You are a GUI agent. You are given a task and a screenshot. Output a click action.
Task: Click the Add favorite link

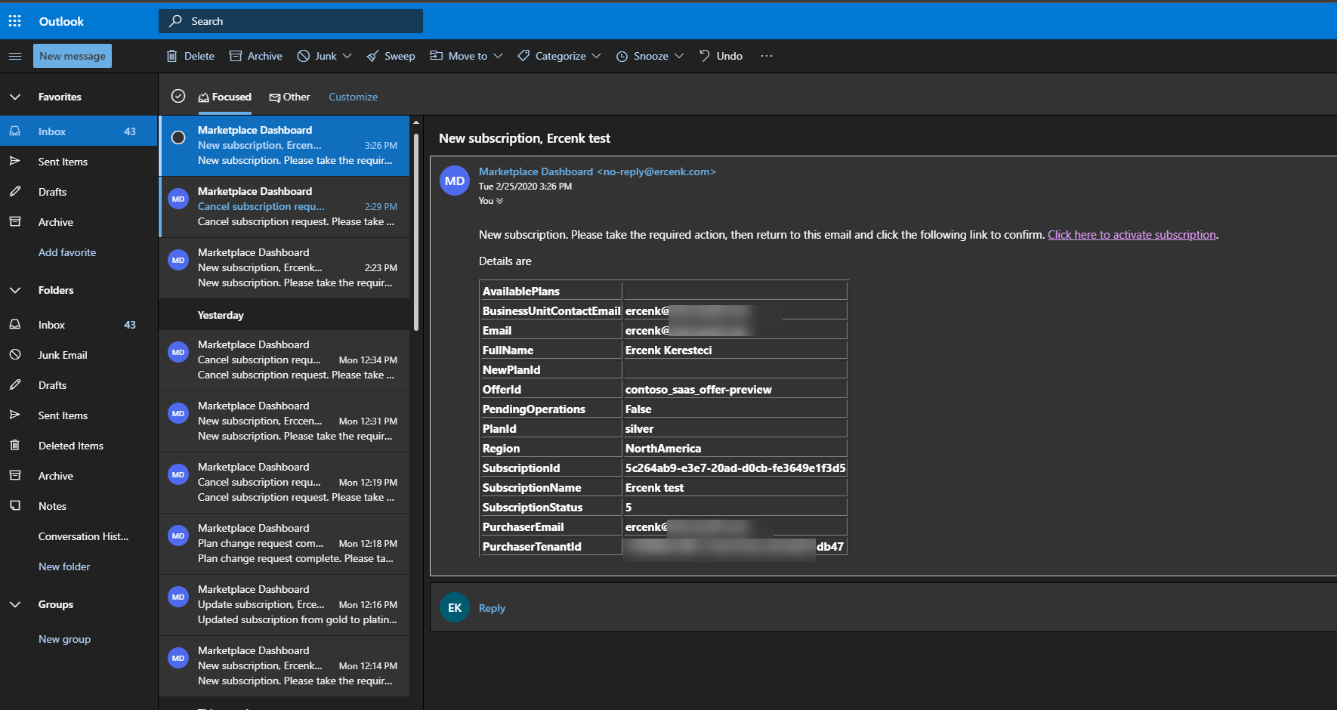[x=67, y=252]
